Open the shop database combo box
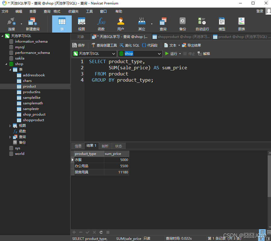 pyautogui.click(x=140, y=54)
